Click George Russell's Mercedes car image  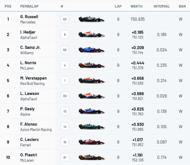(x=91, y=19)
